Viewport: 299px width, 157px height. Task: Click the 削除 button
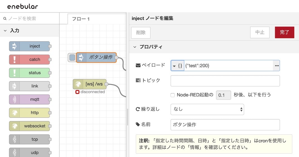pyautogui.click(x=141, y=32)
